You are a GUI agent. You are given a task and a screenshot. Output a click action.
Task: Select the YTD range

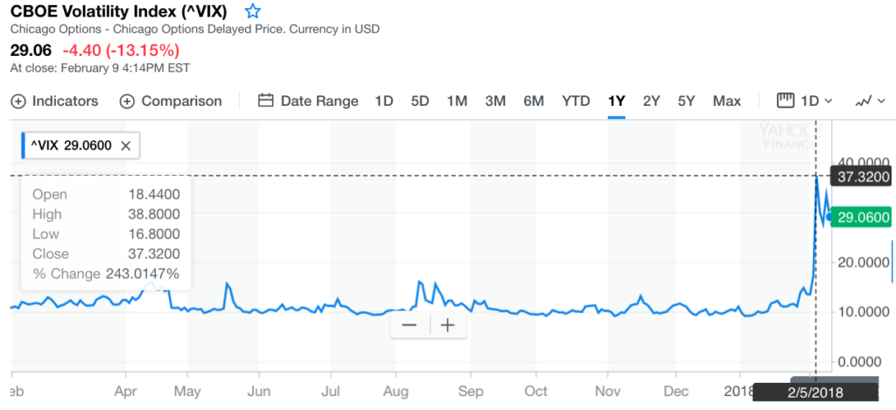576,101
